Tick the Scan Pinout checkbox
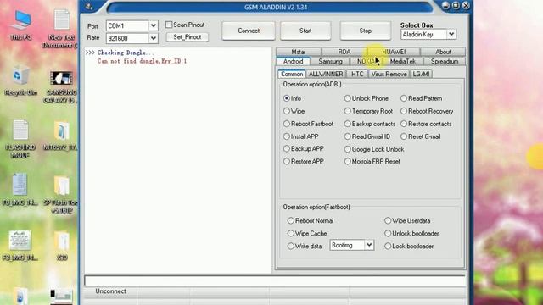The height and width of the screenshot is (305, 543). click(169, 25)
